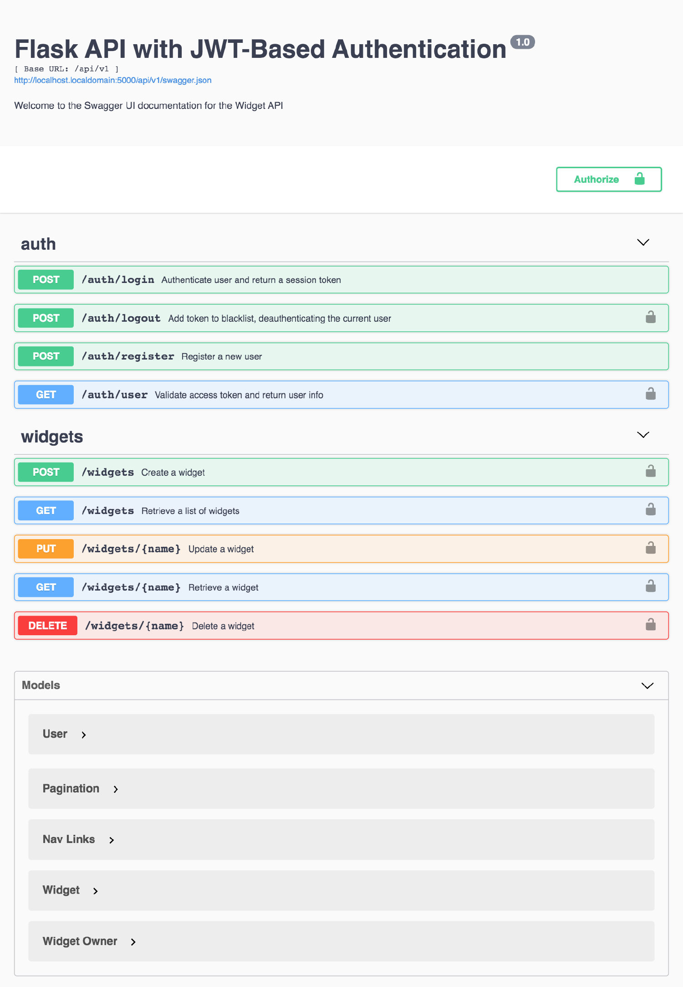Expand the Widget model arrow

(95, 891)
